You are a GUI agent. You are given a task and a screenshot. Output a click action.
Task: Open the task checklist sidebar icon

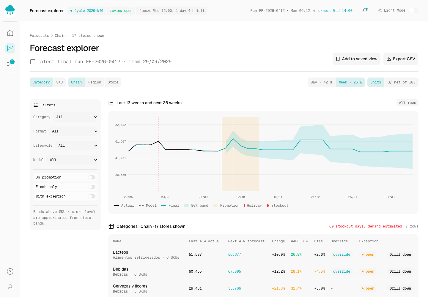tap(10, 64)
